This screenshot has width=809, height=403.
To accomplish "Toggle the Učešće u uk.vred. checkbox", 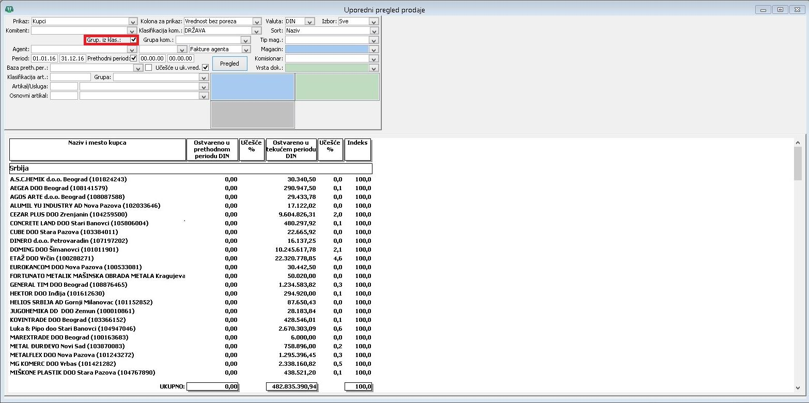I will coord(205,68).
